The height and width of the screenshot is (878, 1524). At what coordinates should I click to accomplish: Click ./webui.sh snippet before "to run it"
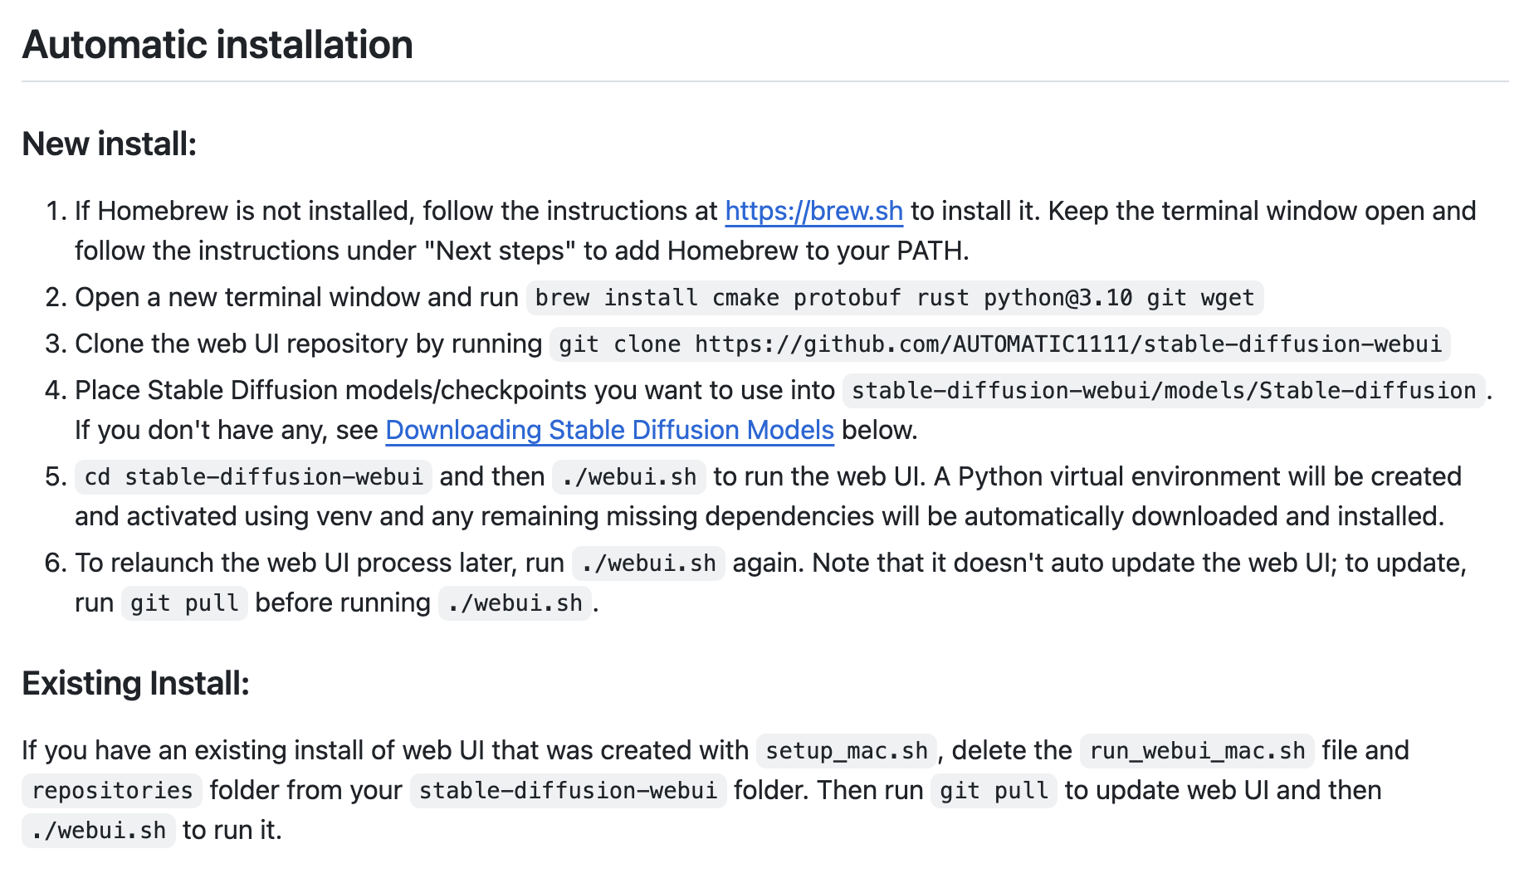99,831
